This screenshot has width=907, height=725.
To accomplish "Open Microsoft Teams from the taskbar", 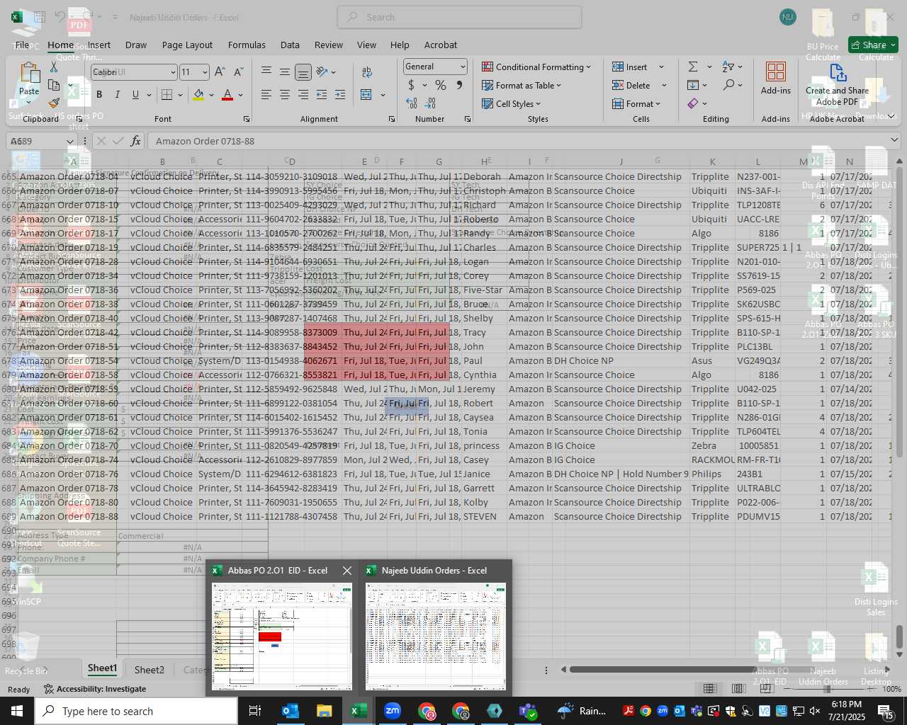I will tap(529, 711).
